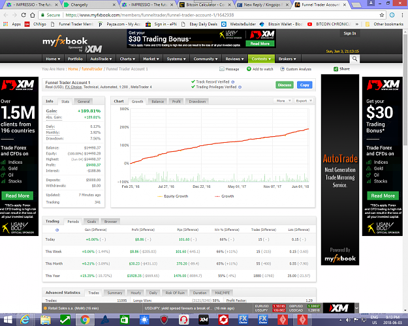
Task: Open the Stats info tab
Action: (x=65, y=102)
